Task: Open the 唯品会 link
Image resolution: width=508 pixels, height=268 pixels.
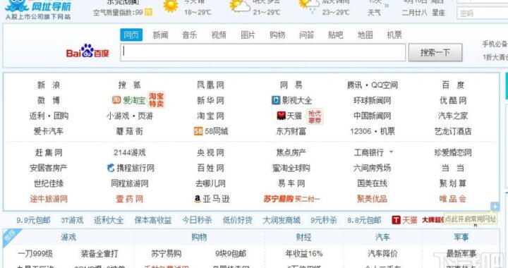Action: click(x=453, y=199)
